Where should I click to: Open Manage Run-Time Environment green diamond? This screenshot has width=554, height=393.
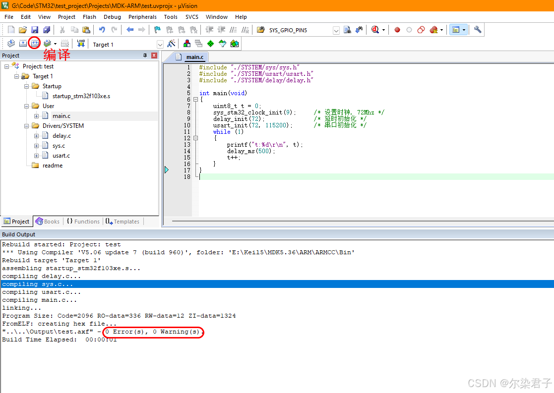click(x=211, y=44)
